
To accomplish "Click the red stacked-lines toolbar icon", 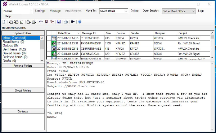I will [52, 22].
